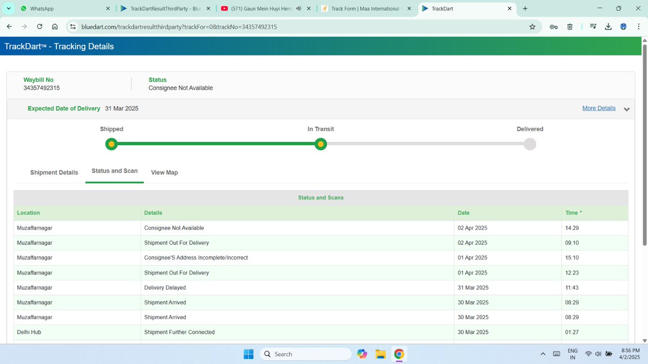648x364 pixels.
Task: Select the "Delivery Delayed" details cell
Action: click(x=299, y=287)
